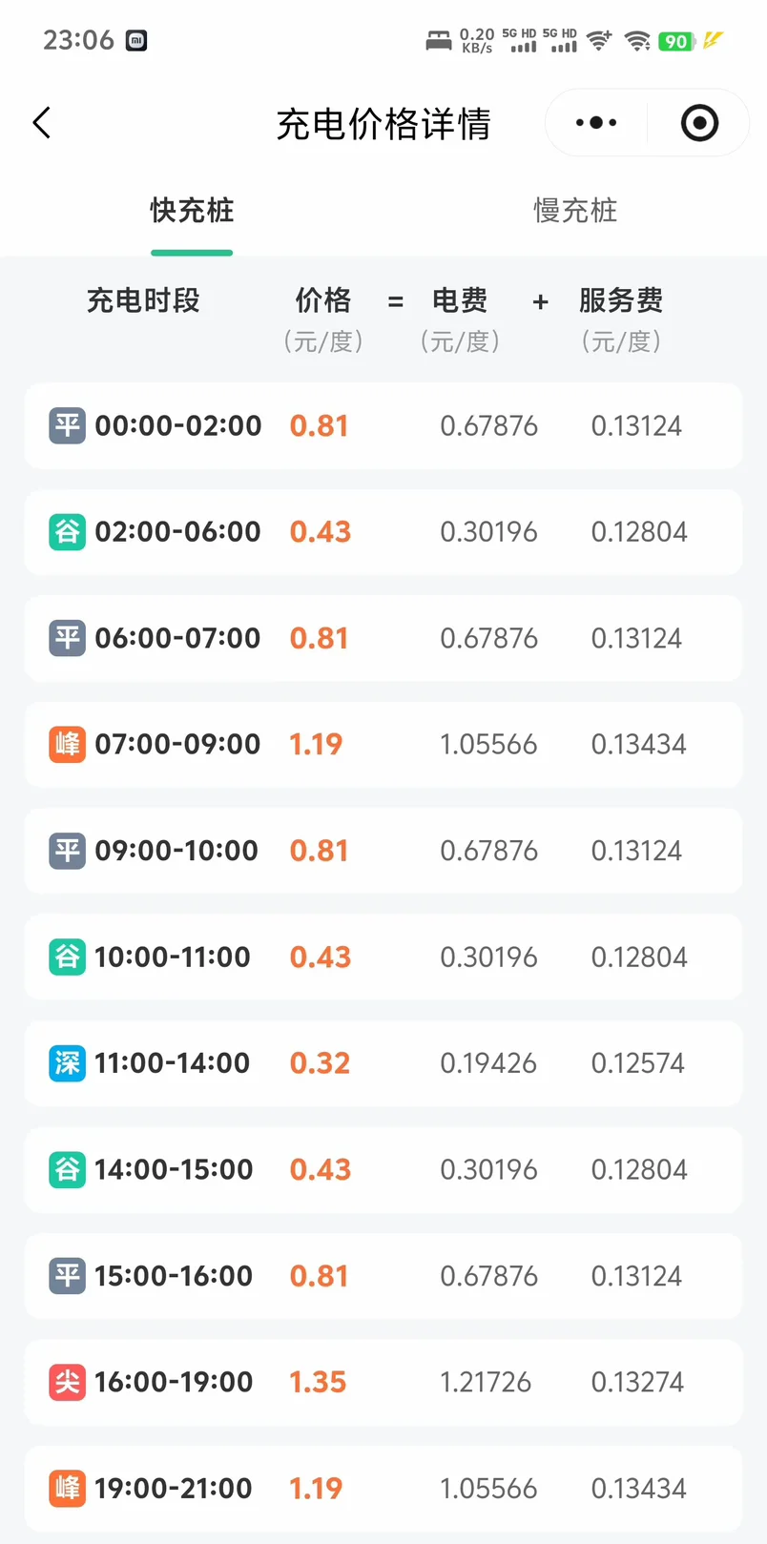Tap the circular close mini program icon
The image size is (767, 1544).
point(699,123)
